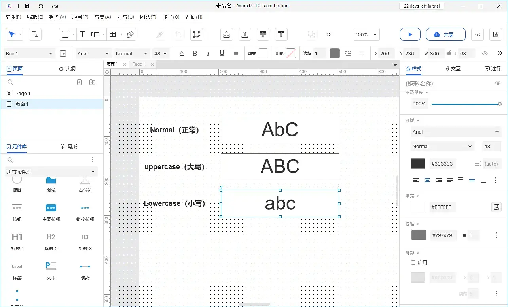The width and height of the screenshot is (508, 307).
Task: Click the 共享 share button
Action: pyautogui.click(x=445, y=34)
